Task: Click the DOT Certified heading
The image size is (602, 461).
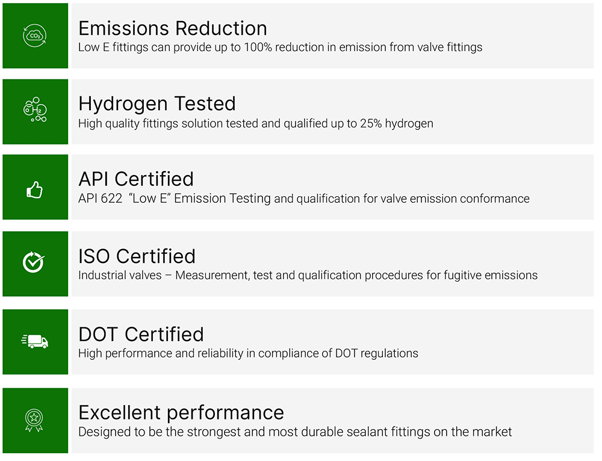Action: 141,334
